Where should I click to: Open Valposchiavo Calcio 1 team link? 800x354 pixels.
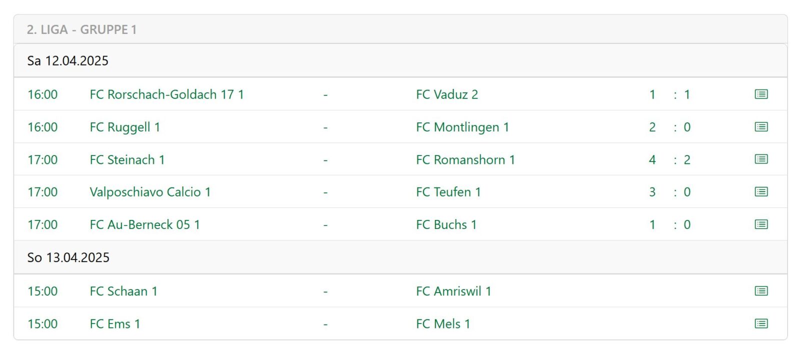point(150,192)
